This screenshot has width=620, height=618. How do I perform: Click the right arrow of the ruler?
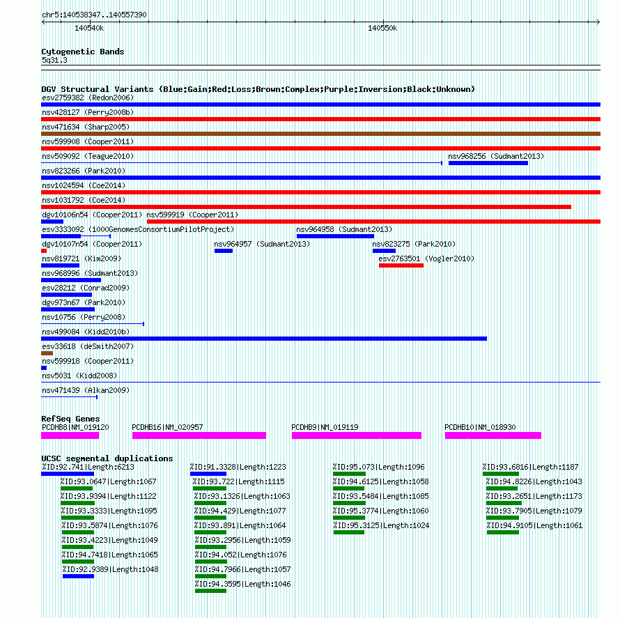(598, 22)
